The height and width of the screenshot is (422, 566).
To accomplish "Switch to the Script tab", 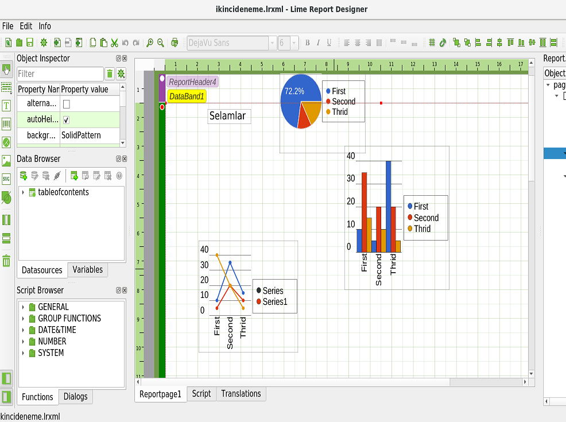I will point(201,394).
